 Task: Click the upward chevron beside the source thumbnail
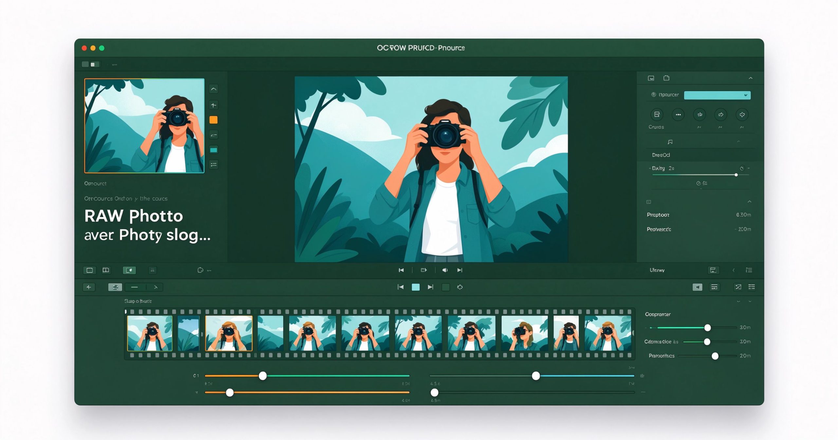[213, 89]
